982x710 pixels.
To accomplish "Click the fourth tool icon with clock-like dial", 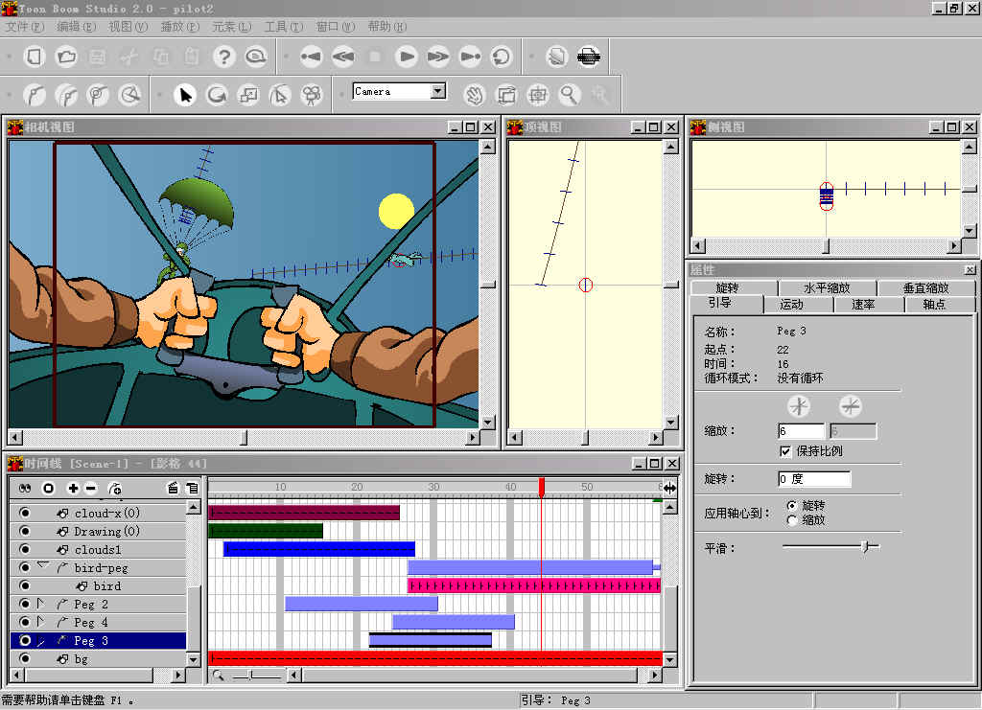I will [129, 95].
